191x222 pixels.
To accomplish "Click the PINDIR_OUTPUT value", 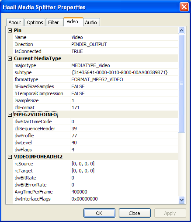I will pos(89,44).
